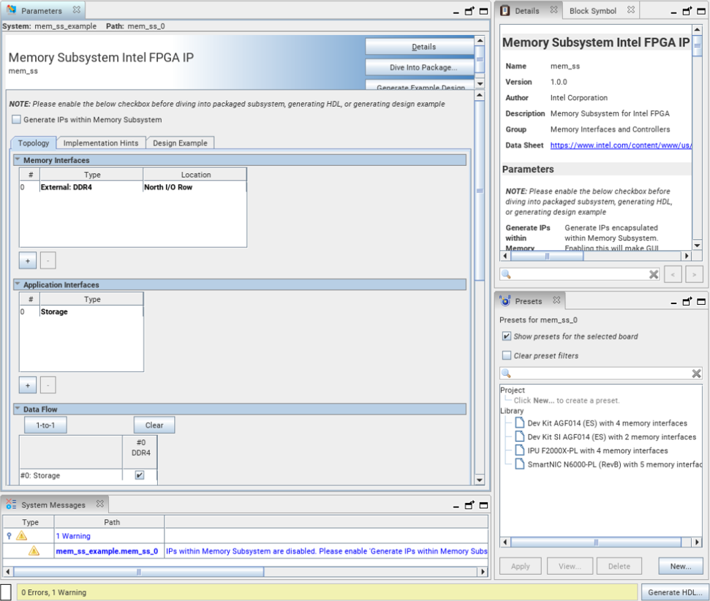Viewport: 710px width, 601px height.
Task: Select SmartNIC N6000-PL (RevB) preset
Action: point(608,464)
